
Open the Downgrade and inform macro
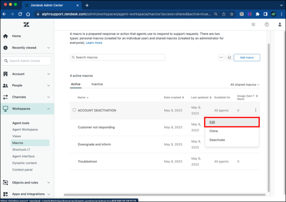pyautogui.click(x=95, y=144)
